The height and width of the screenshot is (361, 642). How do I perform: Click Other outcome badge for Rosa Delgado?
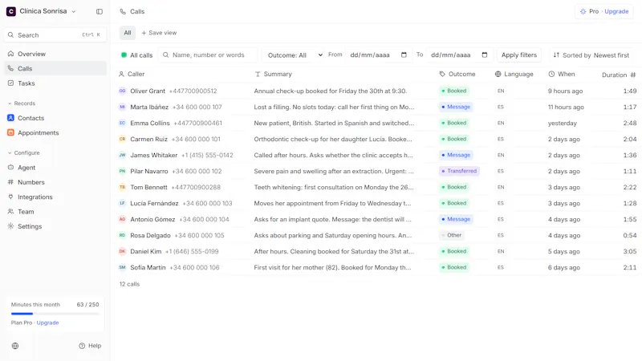tap(451, 235)
